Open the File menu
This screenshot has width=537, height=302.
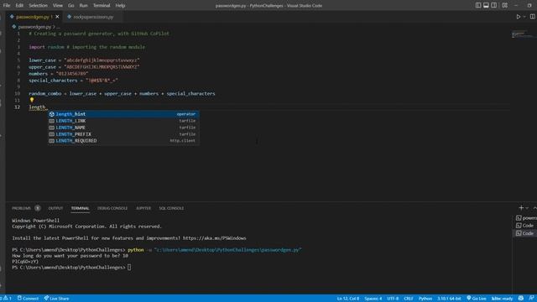(x=7, y=6)
